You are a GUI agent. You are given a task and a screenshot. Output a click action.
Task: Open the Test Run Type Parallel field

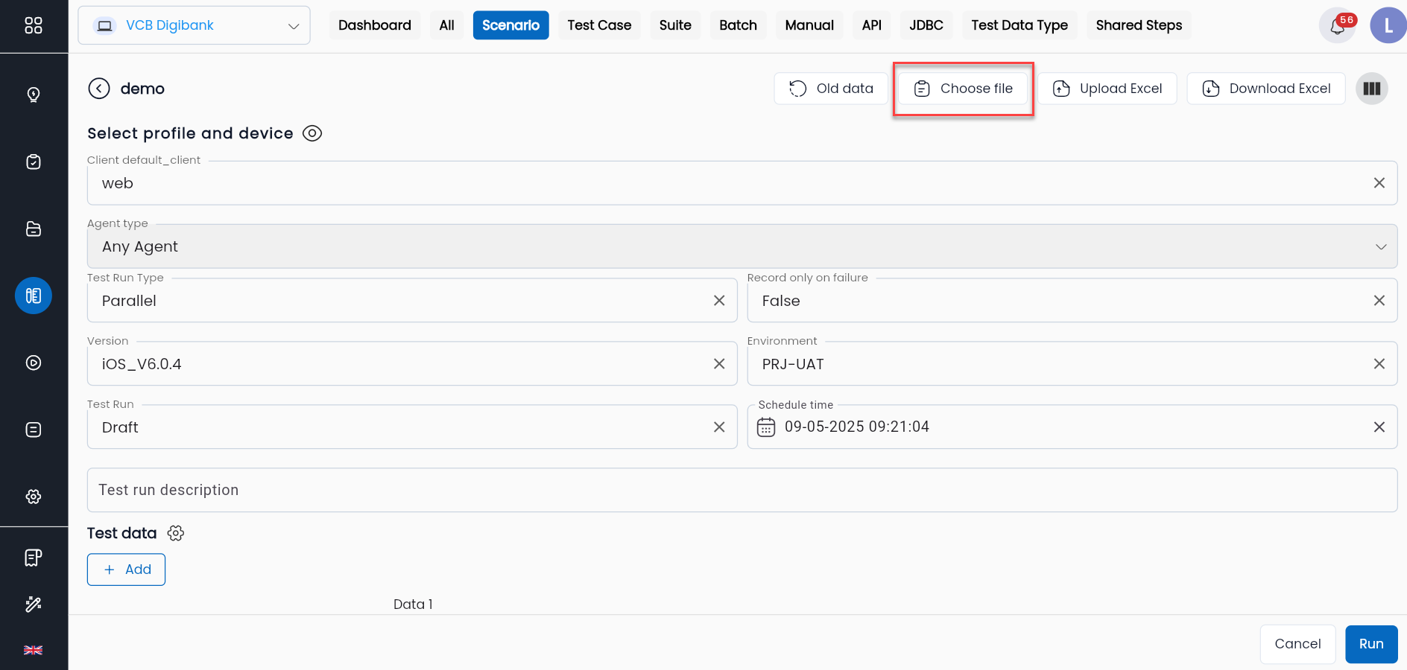click(x=412, y=301)
